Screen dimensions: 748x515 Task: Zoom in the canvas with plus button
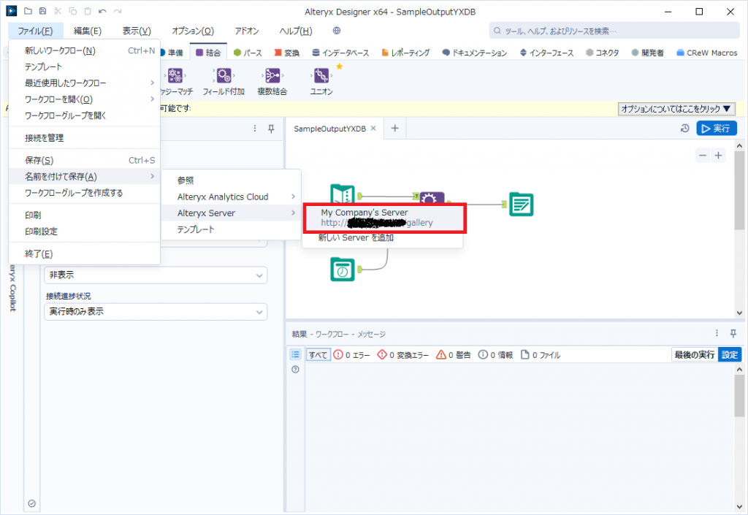718,156
